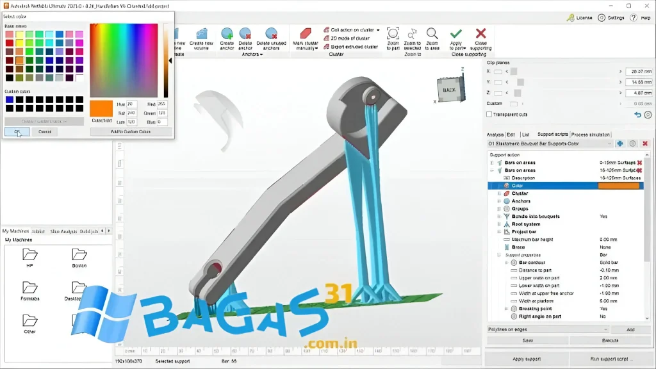
Task: Click the round script options icon beside the plus
Action: [x=632, y=143]
